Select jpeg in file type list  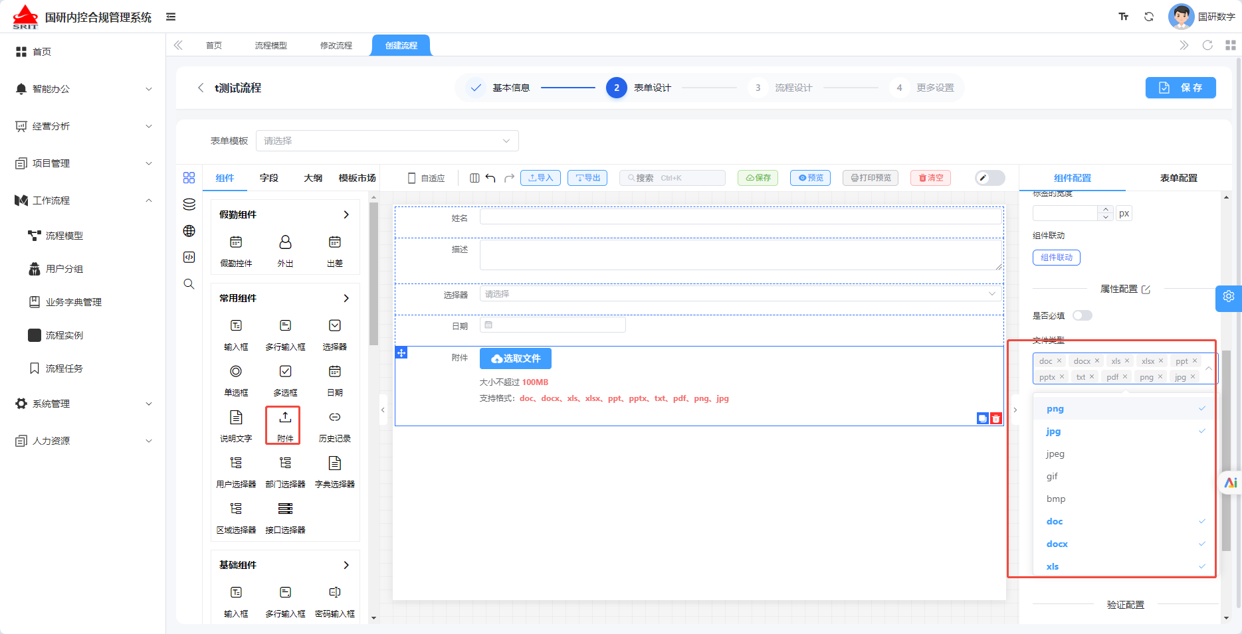coord(1125,453)
